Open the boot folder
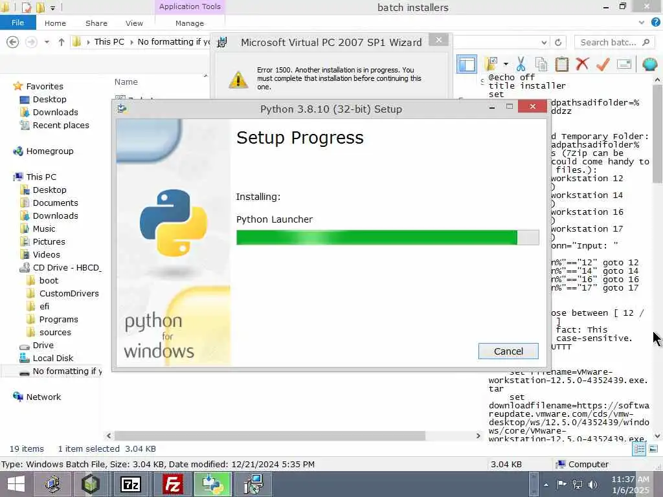 tap(49, 281)
